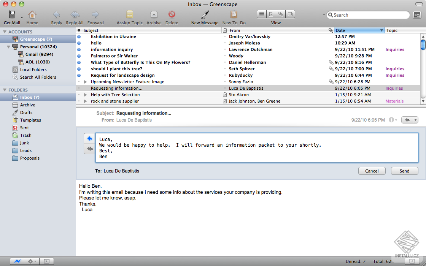Sort messages by the Topic column header

pyautogui.click(x=403, y=30)
